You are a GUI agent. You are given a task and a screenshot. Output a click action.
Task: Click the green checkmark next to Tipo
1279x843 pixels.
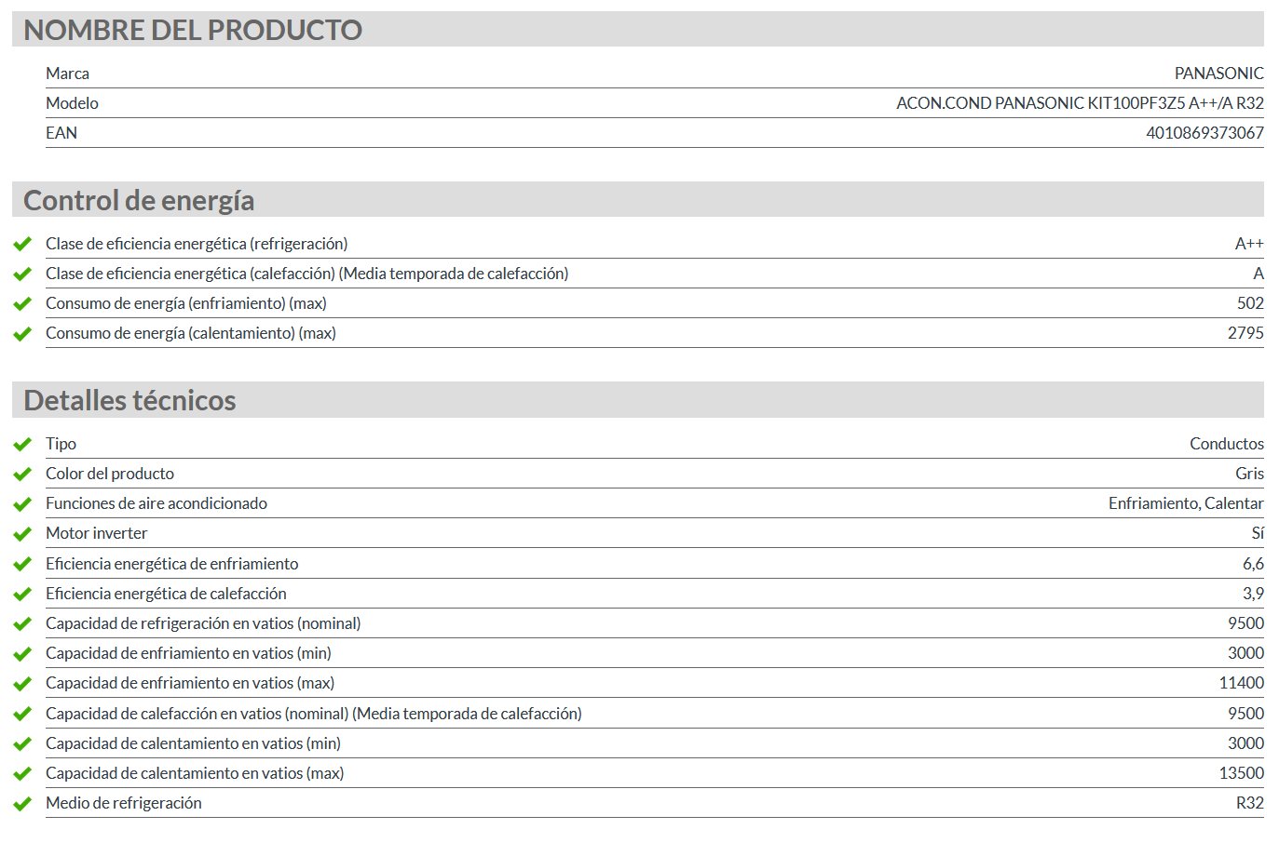coord(22,445)
